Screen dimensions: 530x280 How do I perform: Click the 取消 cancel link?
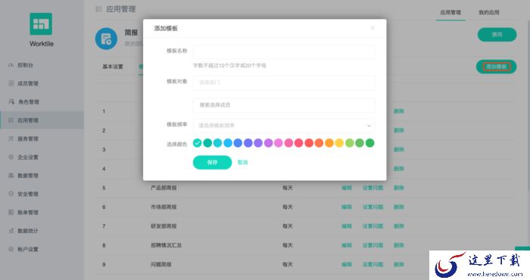(x=242, y=163)
